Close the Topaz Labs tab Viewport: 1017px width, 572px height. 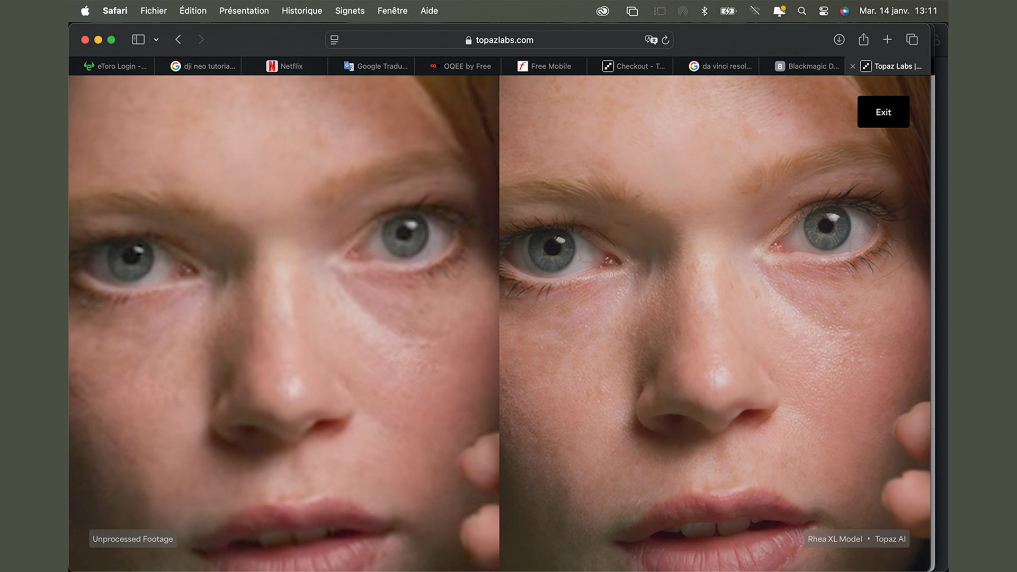(x=852, y=66)
